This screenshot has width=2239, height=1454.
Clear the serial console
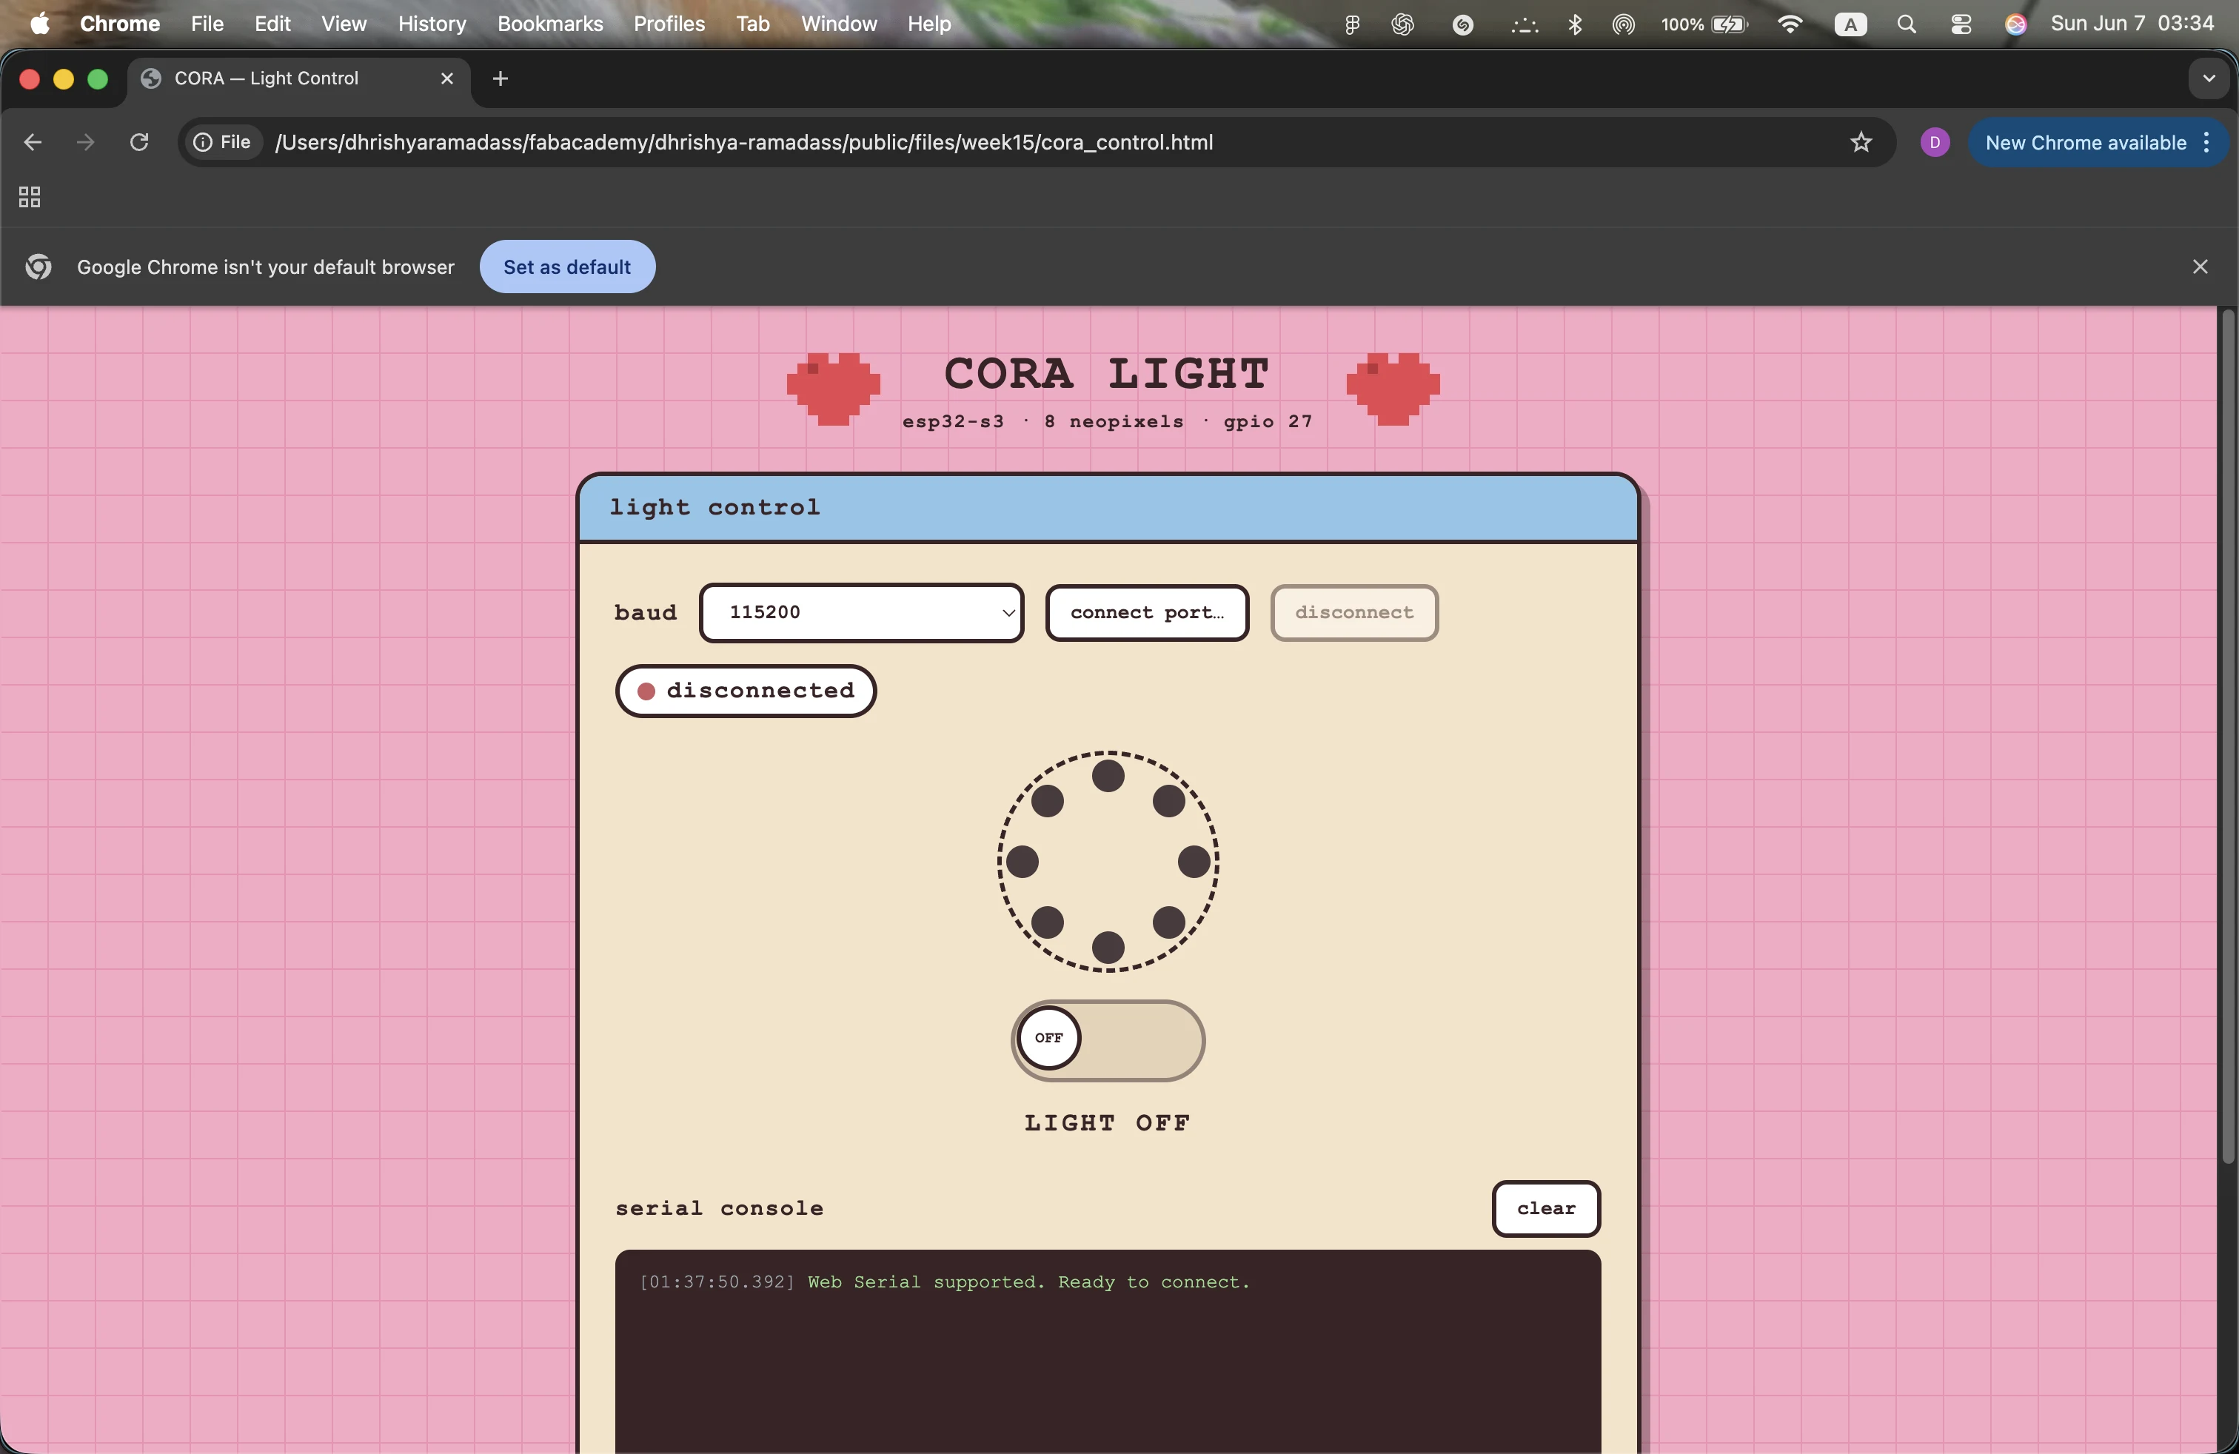pos(1546,1208)
